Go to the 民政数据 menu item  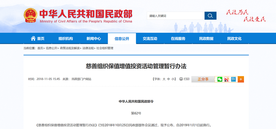(x=206, y=39)
